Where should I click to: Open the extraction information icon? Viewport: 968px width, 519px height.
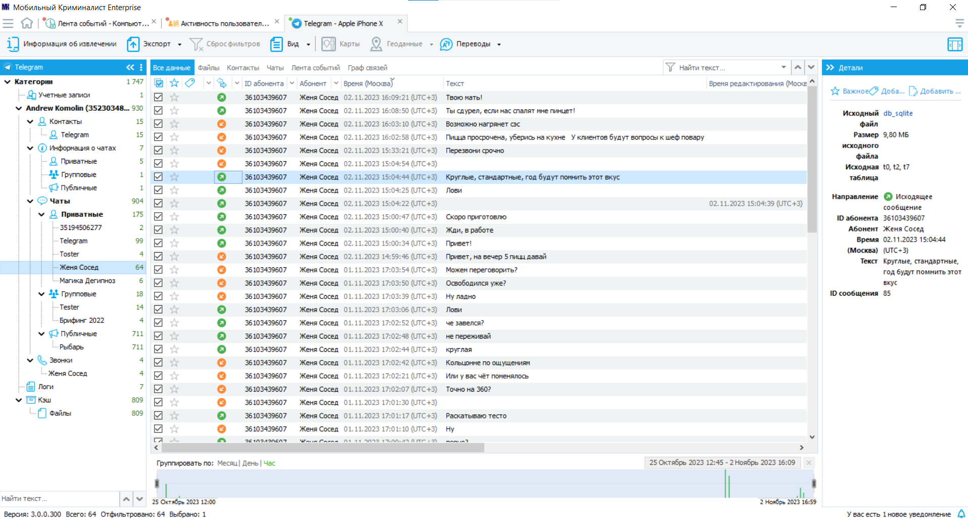point(13,44)
